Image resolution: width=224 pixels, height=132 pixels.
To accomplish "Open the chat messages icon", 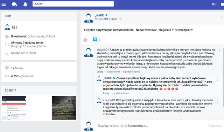I will point(14,4).
